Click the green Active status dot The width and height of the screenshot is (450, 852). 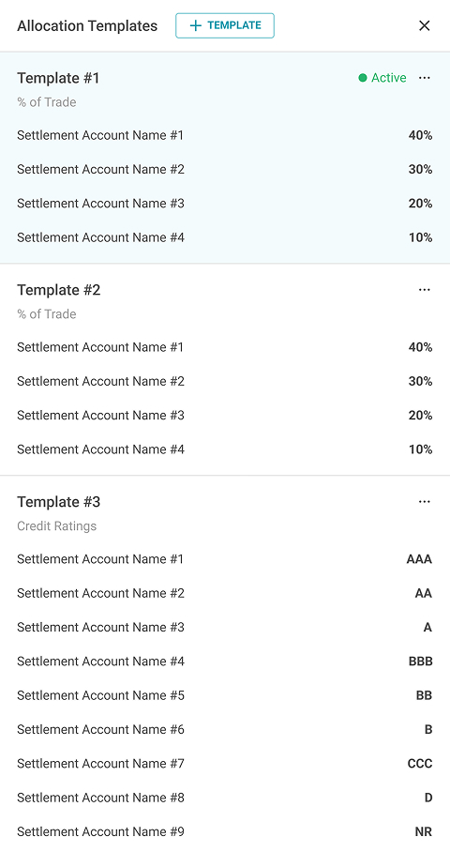click(363, 78)
